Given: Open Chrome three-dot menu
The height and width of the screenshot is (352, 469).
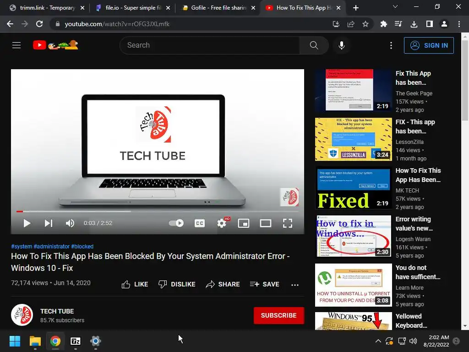Looking at the screenshot, I should pyautogui.click(x=459, y=24).
